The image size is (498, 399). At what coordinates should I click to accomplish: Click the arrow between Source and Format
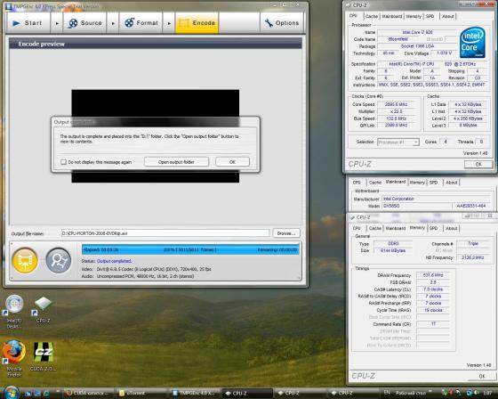[113, 23]
